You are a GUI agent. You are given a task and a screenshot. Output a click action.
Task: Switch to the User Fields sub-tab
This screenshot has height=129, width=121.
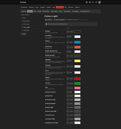coord(54,11)
